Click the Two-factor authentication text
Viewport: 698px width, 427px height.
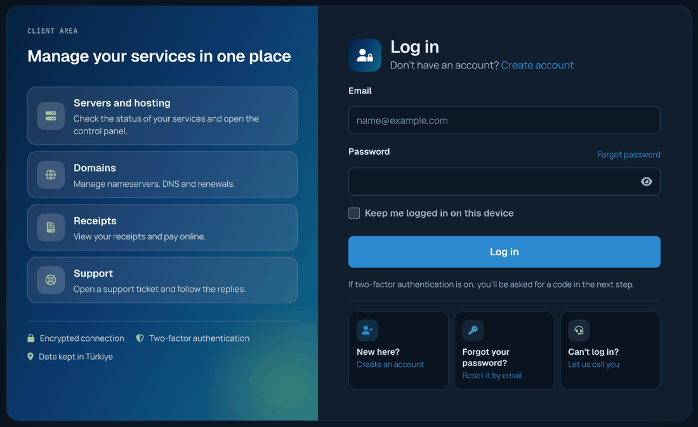(199, 338)
